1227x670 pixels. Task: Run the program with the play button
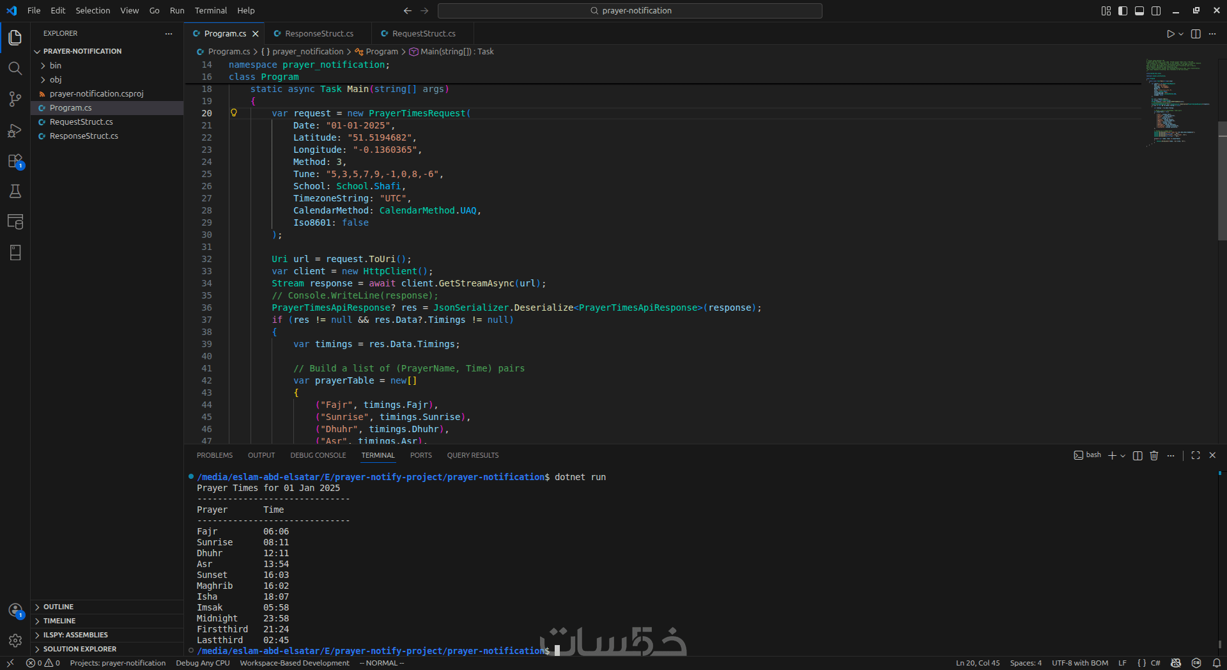tap(1170, 34)
